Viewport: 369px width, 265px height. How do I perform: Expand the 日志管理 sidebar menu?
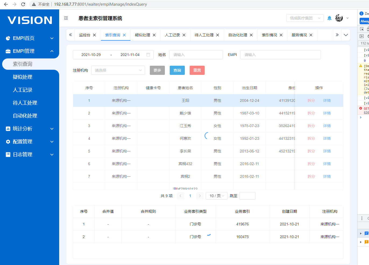pyautogui.click(x=30, y=155)
